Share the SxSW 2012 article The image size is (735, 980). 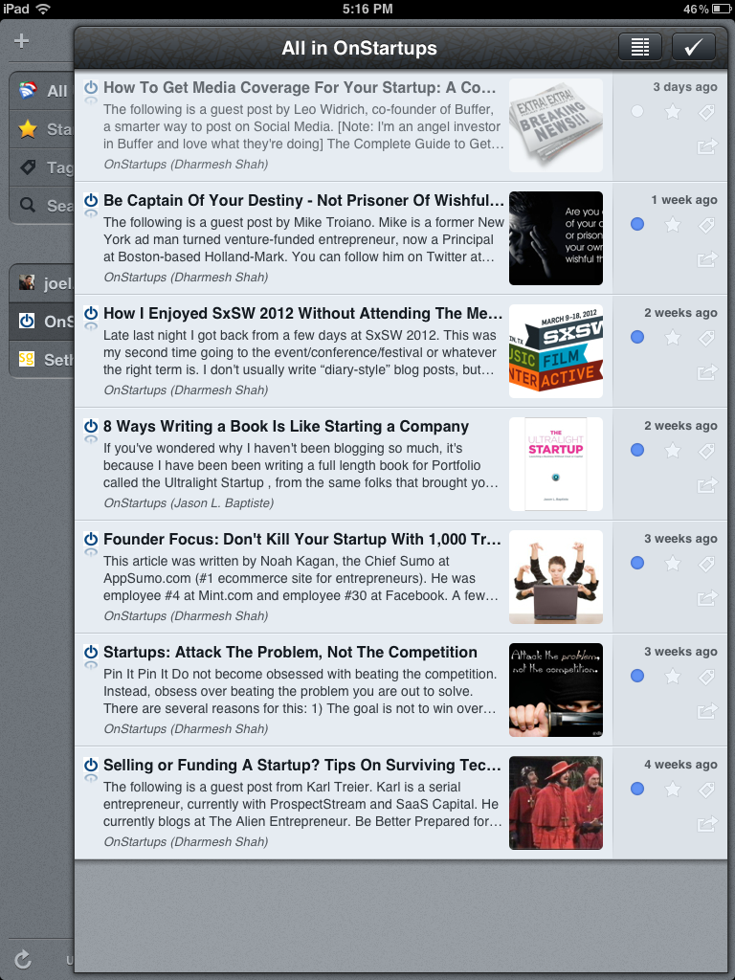[x=707, y=372]
